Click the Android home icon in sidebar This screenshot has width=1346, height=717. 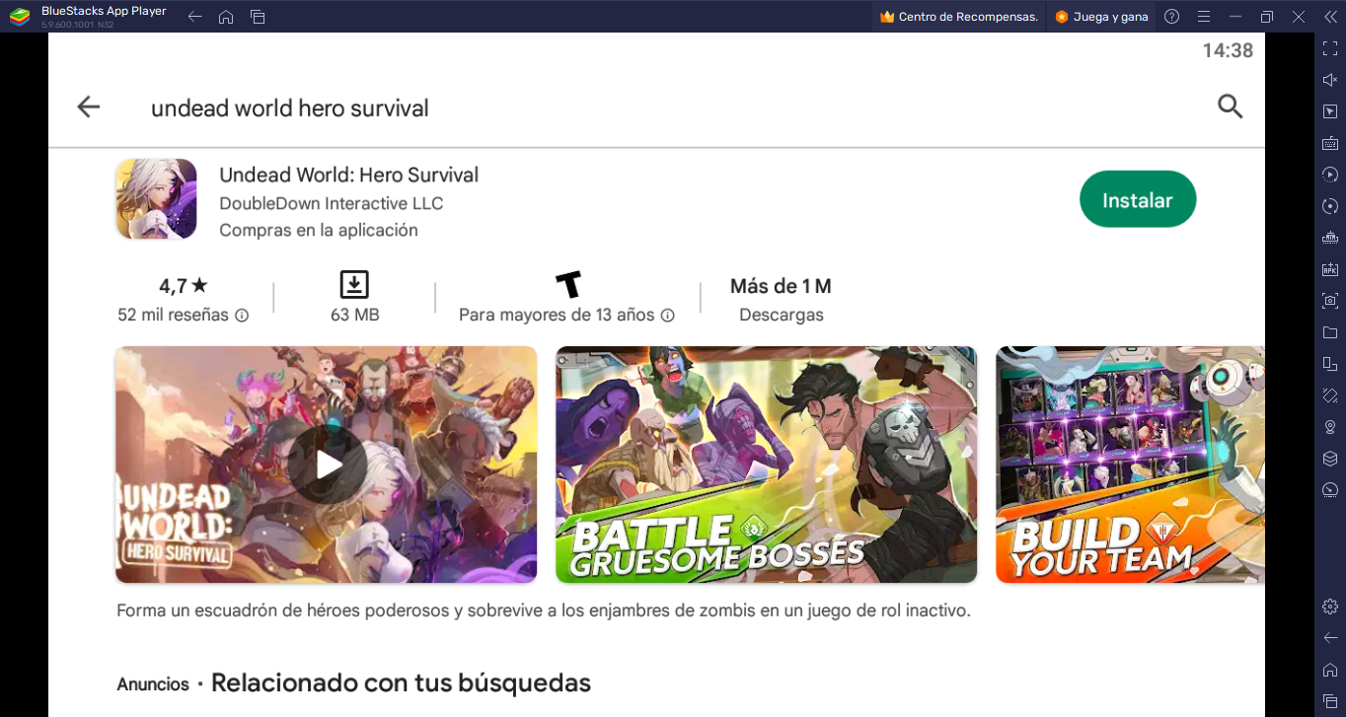(1330, 669)
